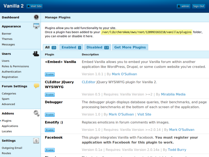Enable the Embed Vanilla plugin
The height and width of the screenshot is (157, 209).
click(x=50, y=74)
